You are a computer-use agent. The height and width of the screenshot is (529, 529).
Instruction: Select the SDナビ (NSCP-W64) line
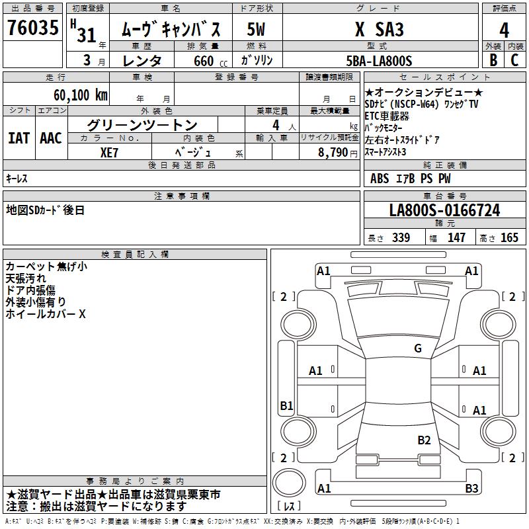[x=422, y=104]
